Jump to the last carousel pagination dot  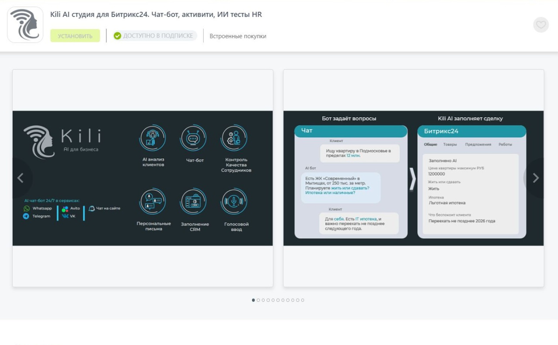[303, 300]
